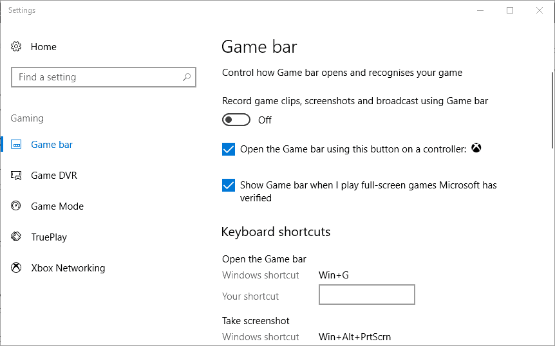Click the Game bar sidebar icon
555x346 pixels.
click(x=17, y=145)
